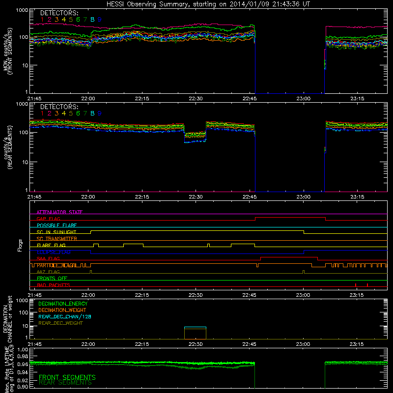This screenshot has height=393, width=393.
Task: Click the ECLIPSE_FLAG label
Action: (x=54, y=252)
